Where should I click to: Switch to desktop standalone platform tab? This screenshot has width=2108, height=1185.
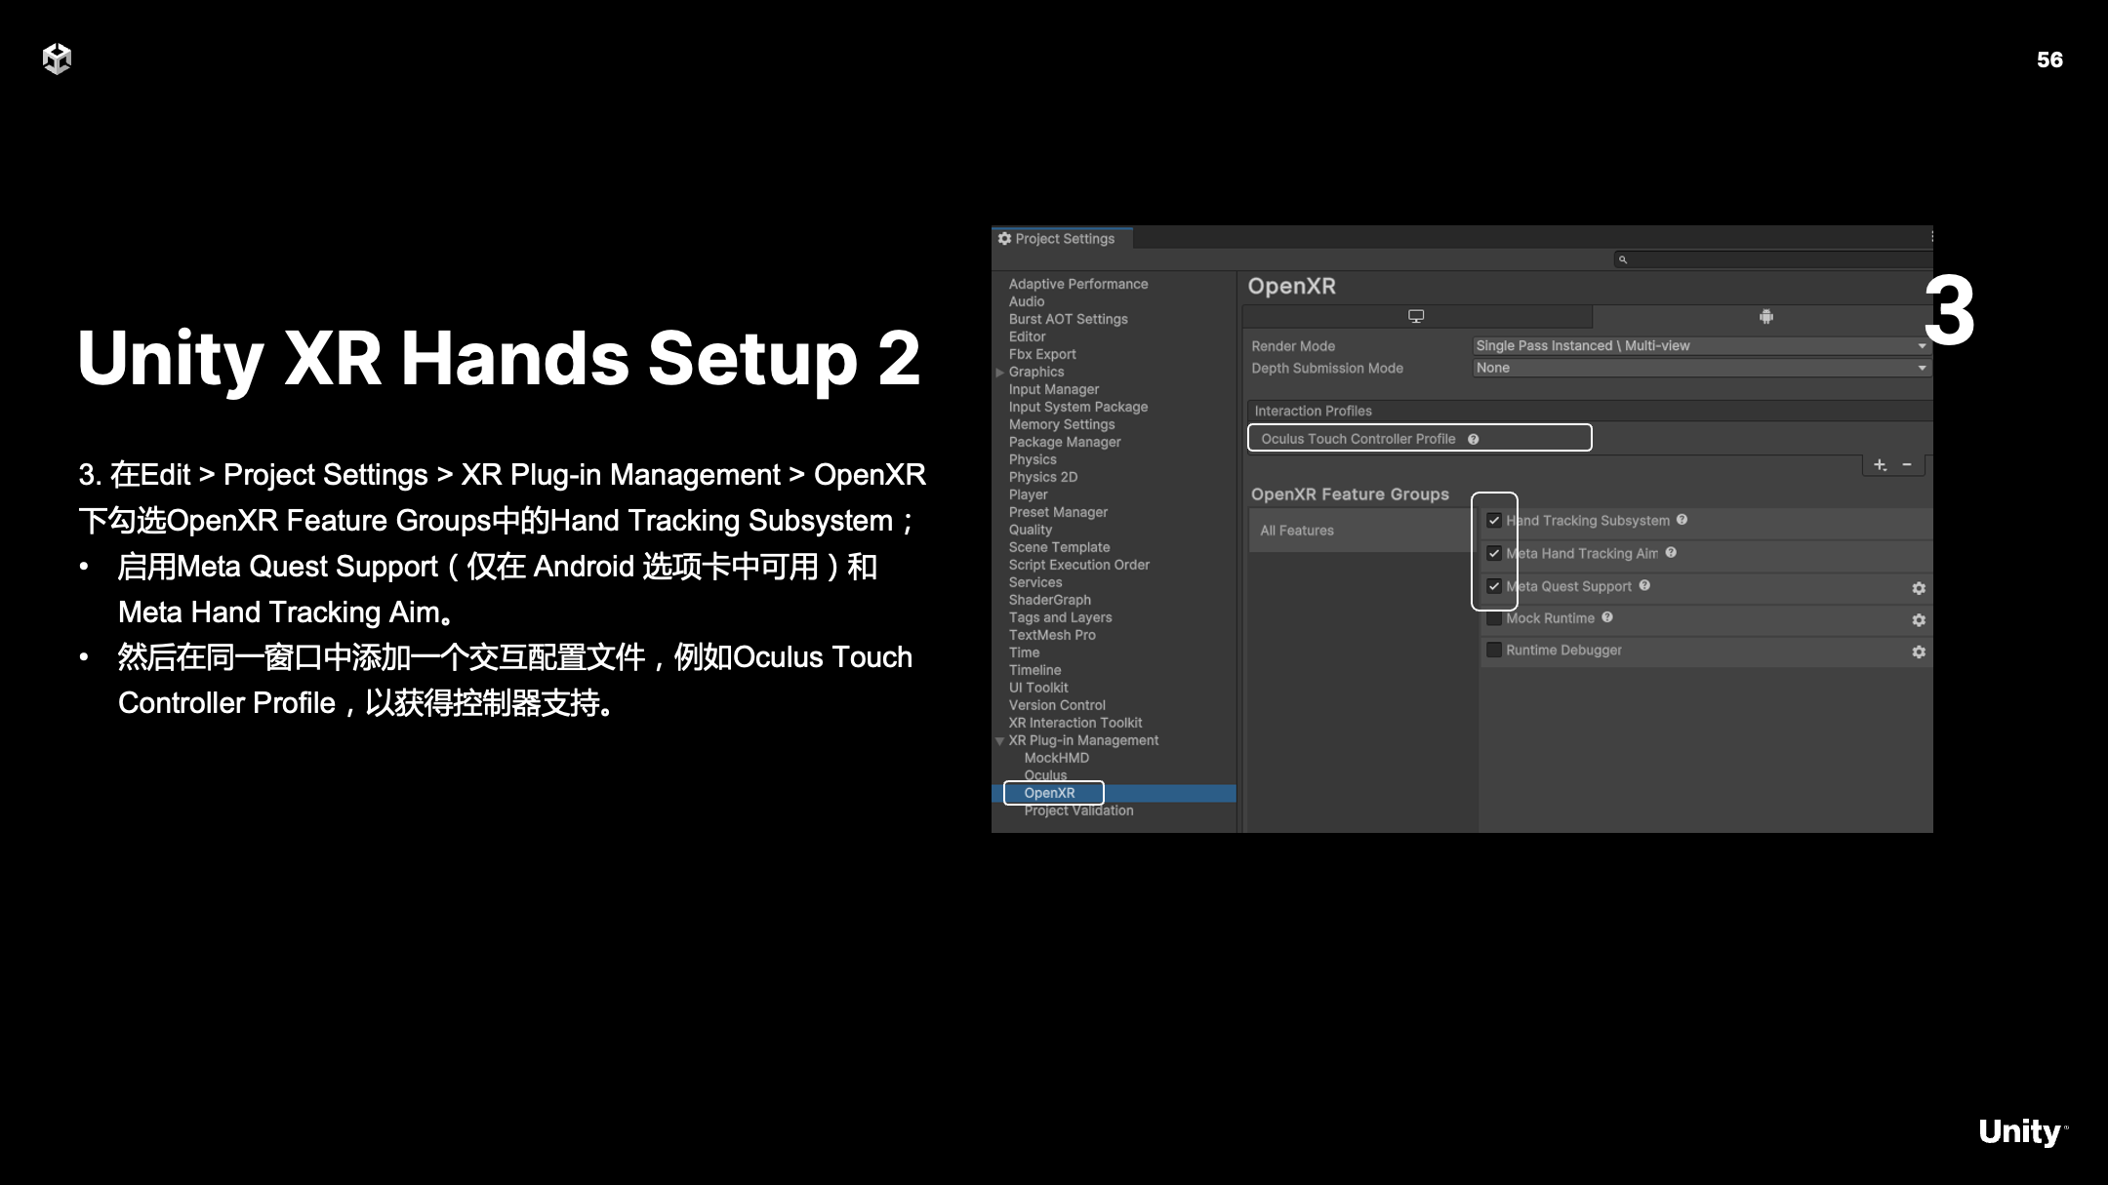pyautogui.click(x=1416, y=316)
